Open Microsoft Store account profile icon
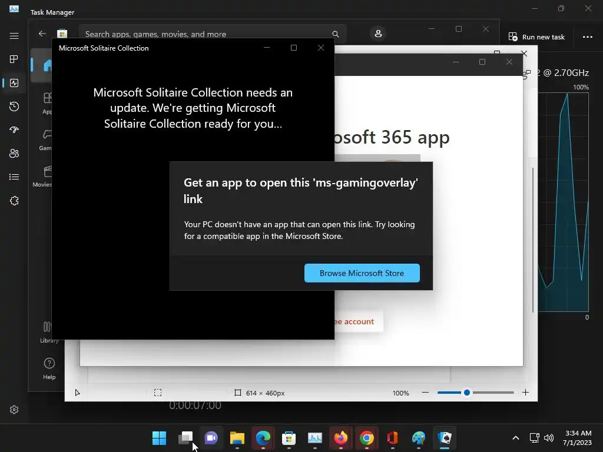Image resolution: width=603 pixels, height=452 pixels. pyautogui.click(x=378, y=34)
